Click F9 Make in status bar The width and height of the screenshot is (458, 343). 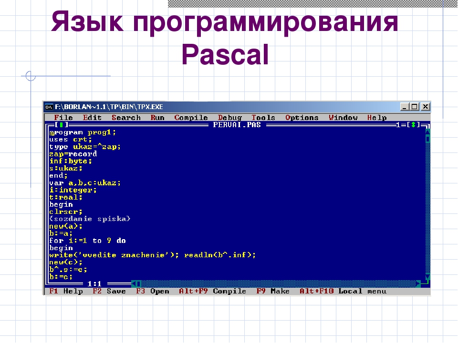coord(273,291)
